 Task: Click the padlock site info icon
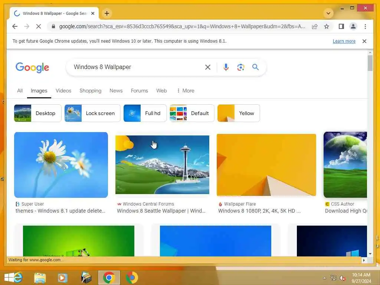click(53, 26)
